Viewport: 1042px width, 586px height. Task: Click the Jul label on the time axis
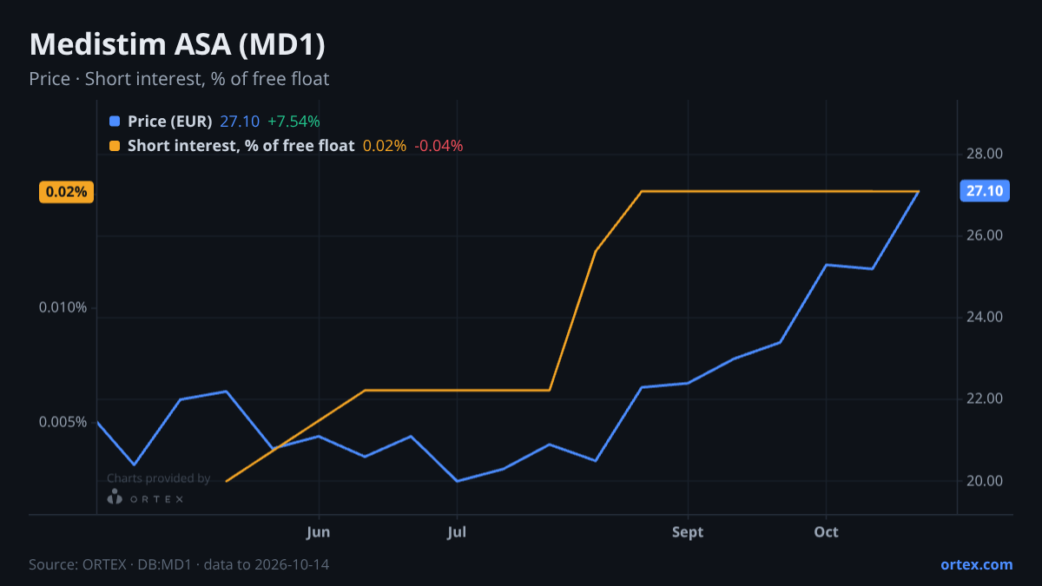coord(457,532)
